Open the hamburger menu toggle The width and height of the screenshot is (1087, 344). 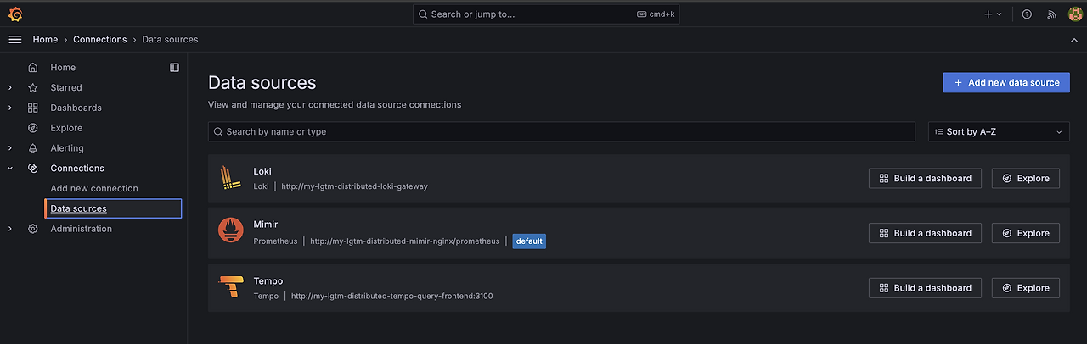pos(14,40)
